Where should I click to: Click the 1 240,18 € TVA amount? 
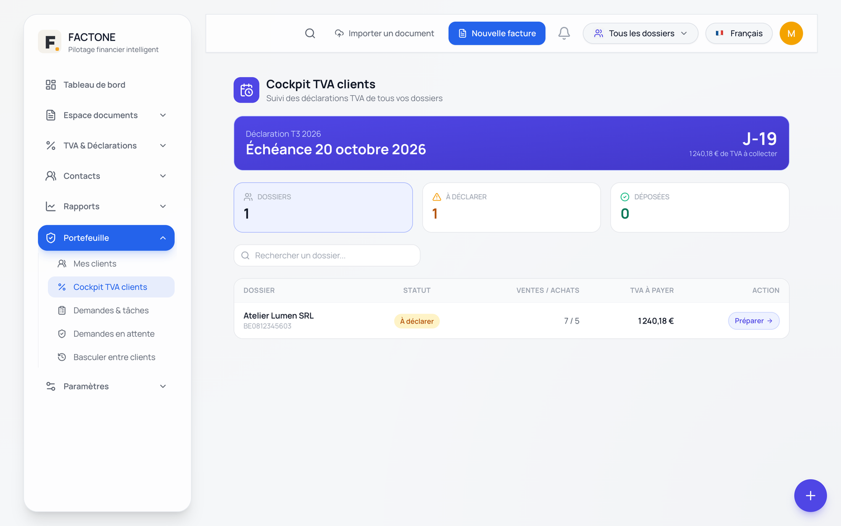click(655, 321)
